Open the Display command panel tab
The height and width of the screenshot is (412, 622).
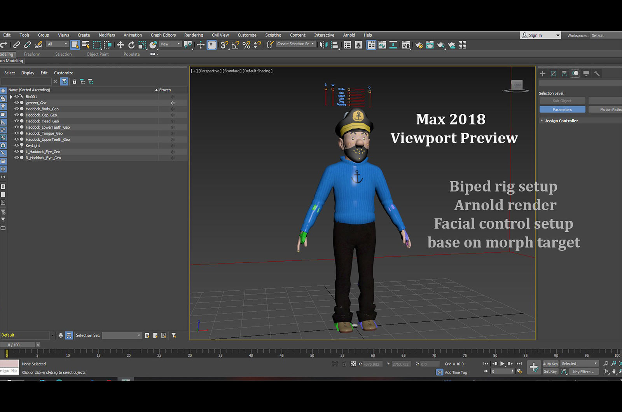586,73
